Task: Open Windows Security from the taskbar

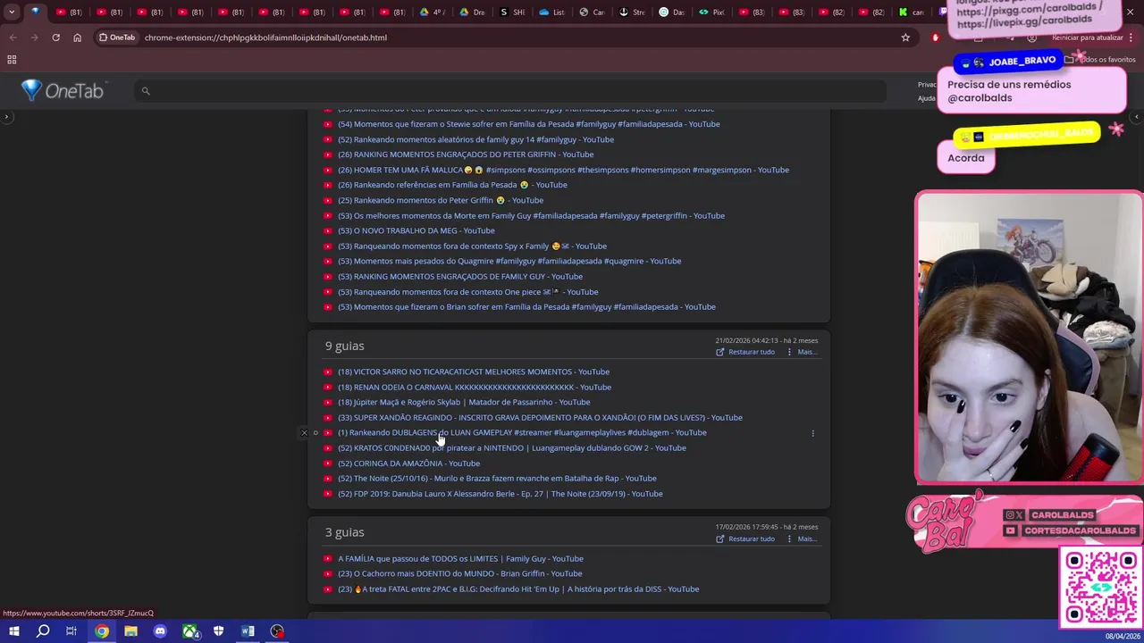Action: point(219,631)
